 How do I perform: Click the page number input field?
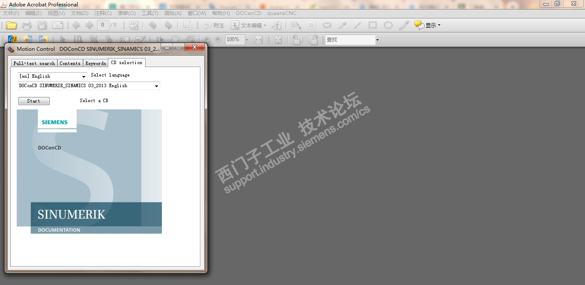(x=103, y=25)
